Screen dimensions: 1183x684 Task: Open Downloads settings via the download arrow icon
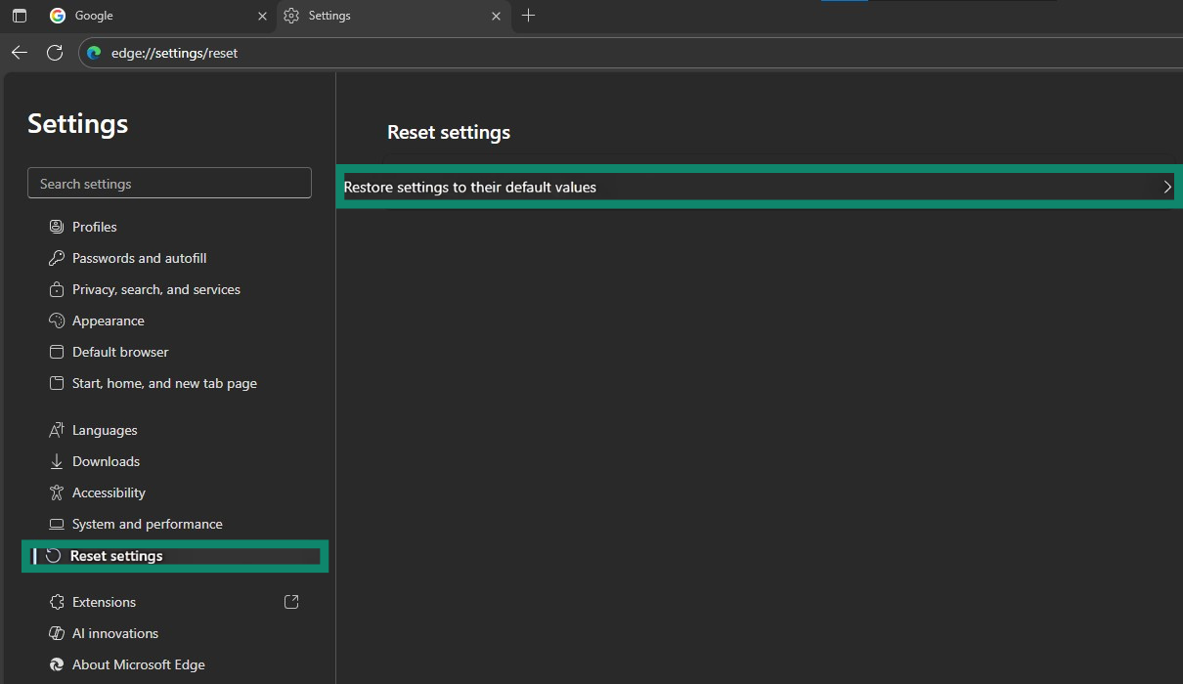57,460
